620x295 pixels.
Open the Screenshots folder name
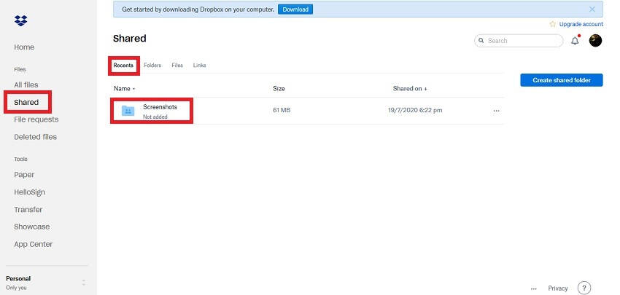pyautogui.click(x=160, y=107)
